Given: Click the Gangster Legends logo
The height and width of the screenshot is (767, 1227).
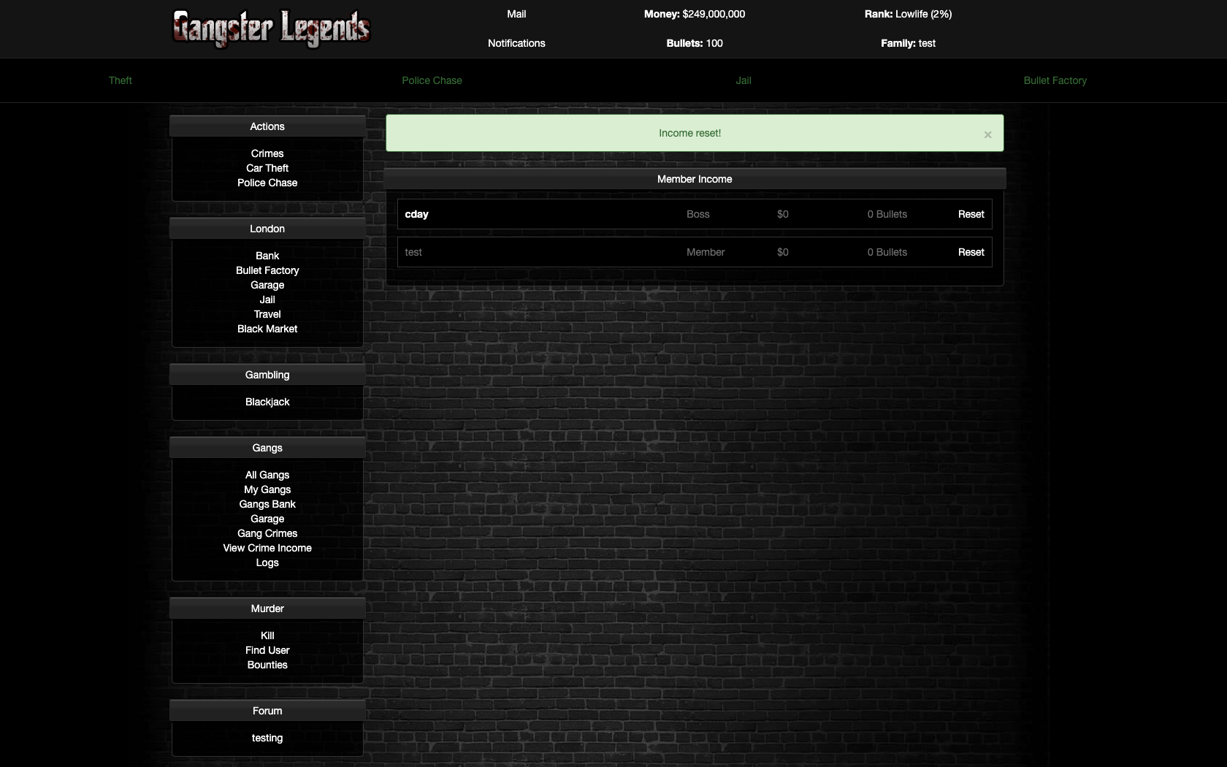Looking at the screenshot, I should click(x=271, y=28).
